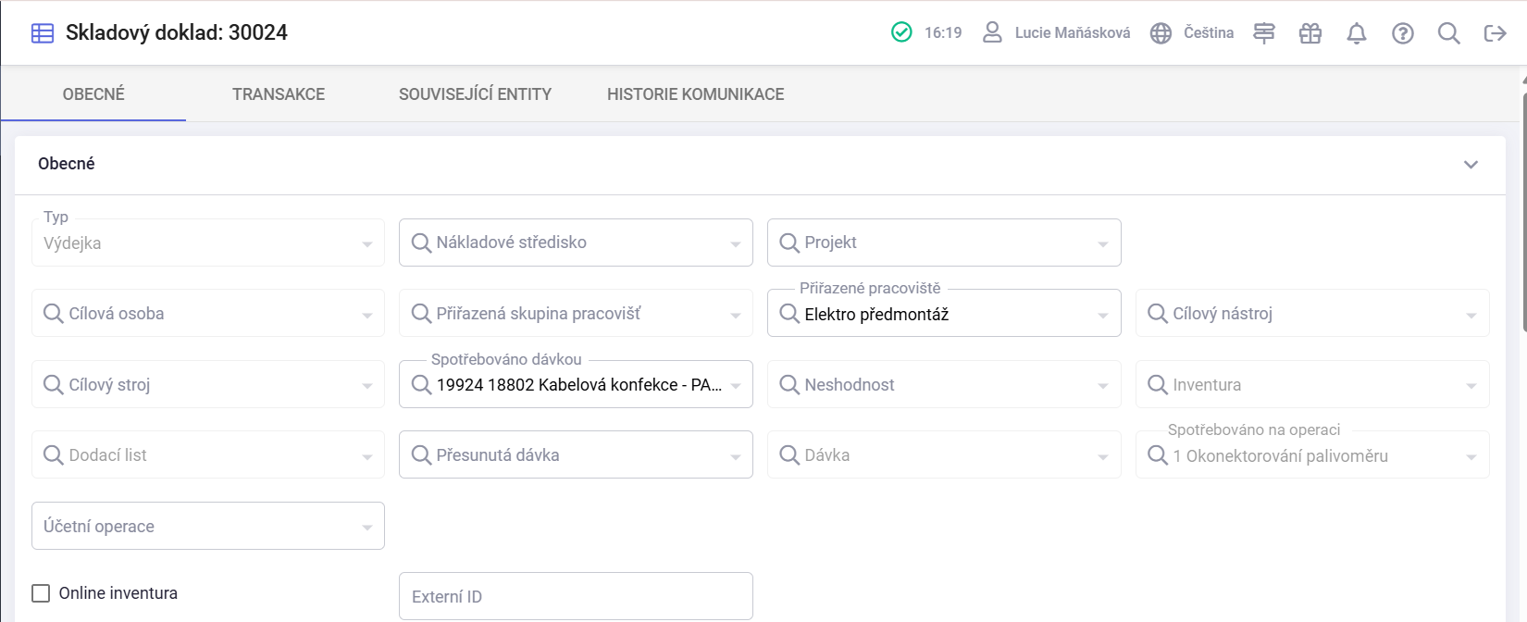Open notifications bell
Viewport: 1527px width, 622px height.
tap(1357, 33)
